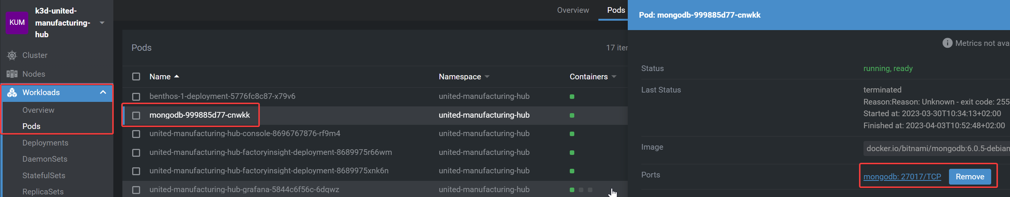Check the united-manufacturing-hub-grafana pod checkbox
The width and height of the screenshot is (1010, 197).
click(x=136, y=190)
